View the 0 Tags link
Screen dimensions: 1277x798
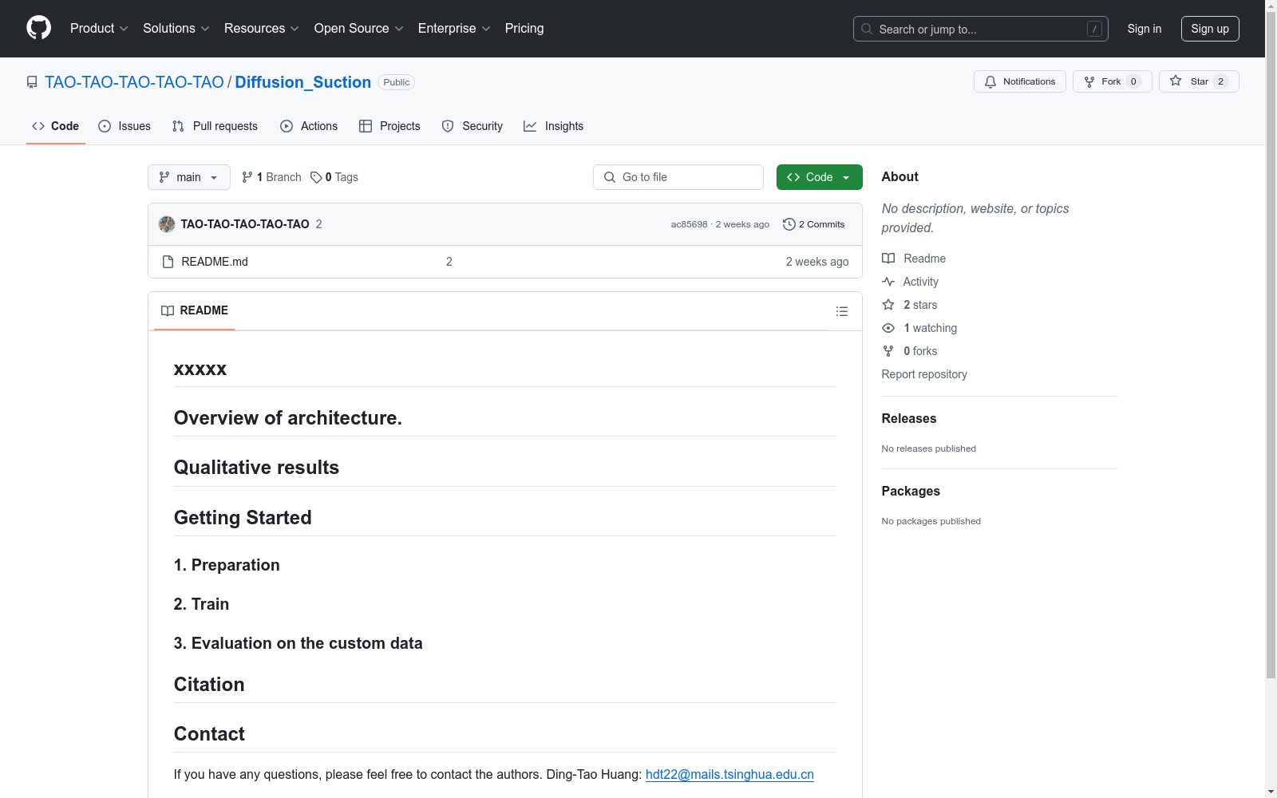coord(334,177)
